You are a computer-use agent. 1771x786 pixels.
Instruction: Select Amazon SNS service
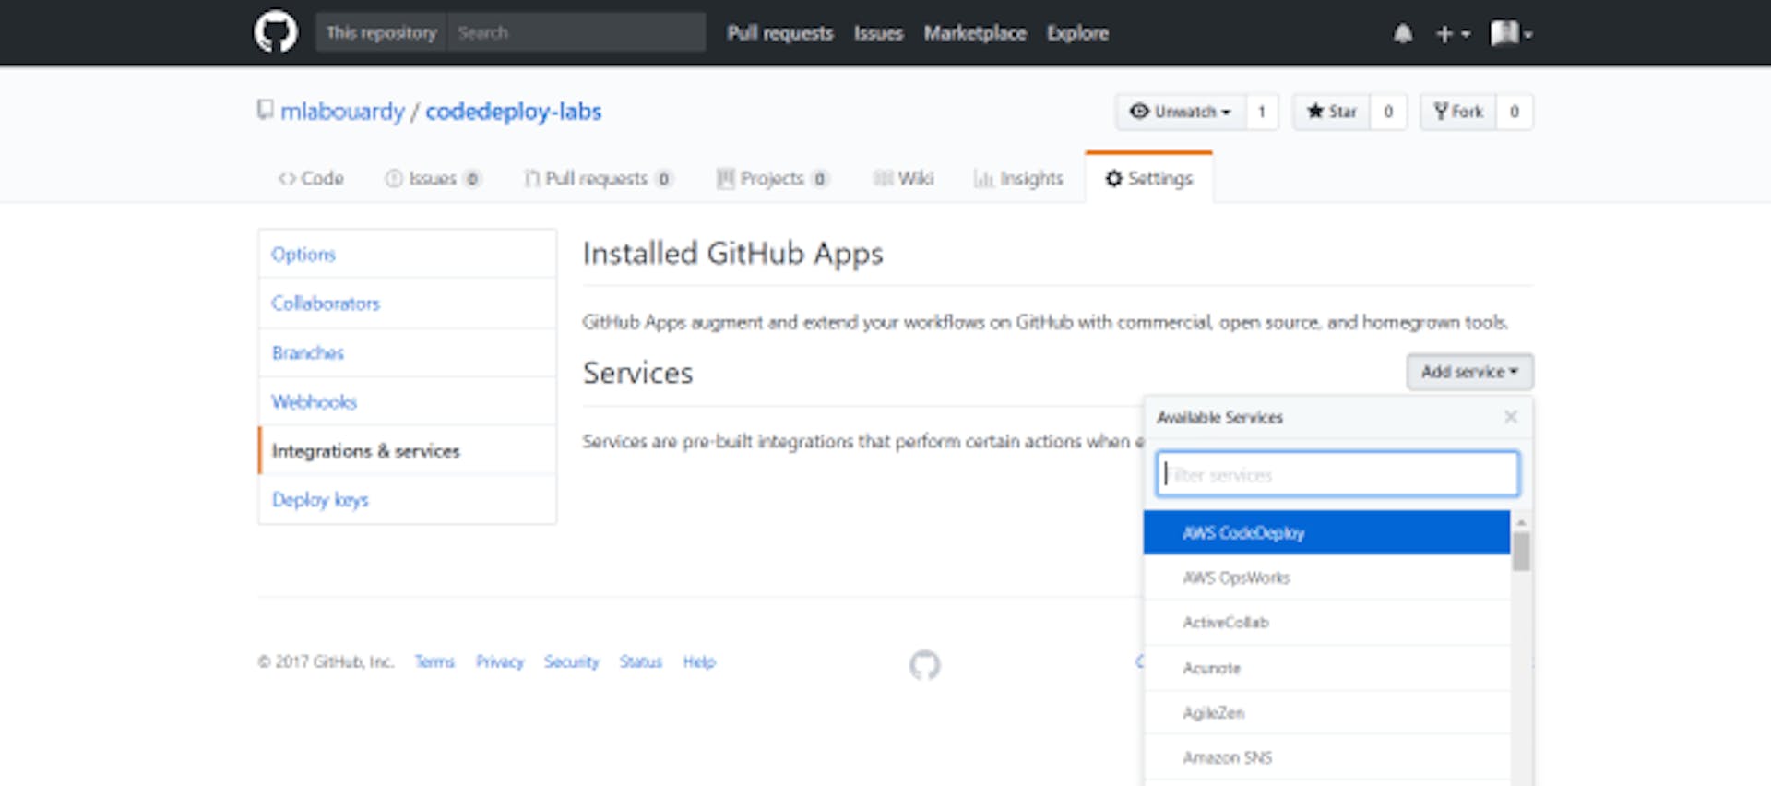coord(1326,758)
